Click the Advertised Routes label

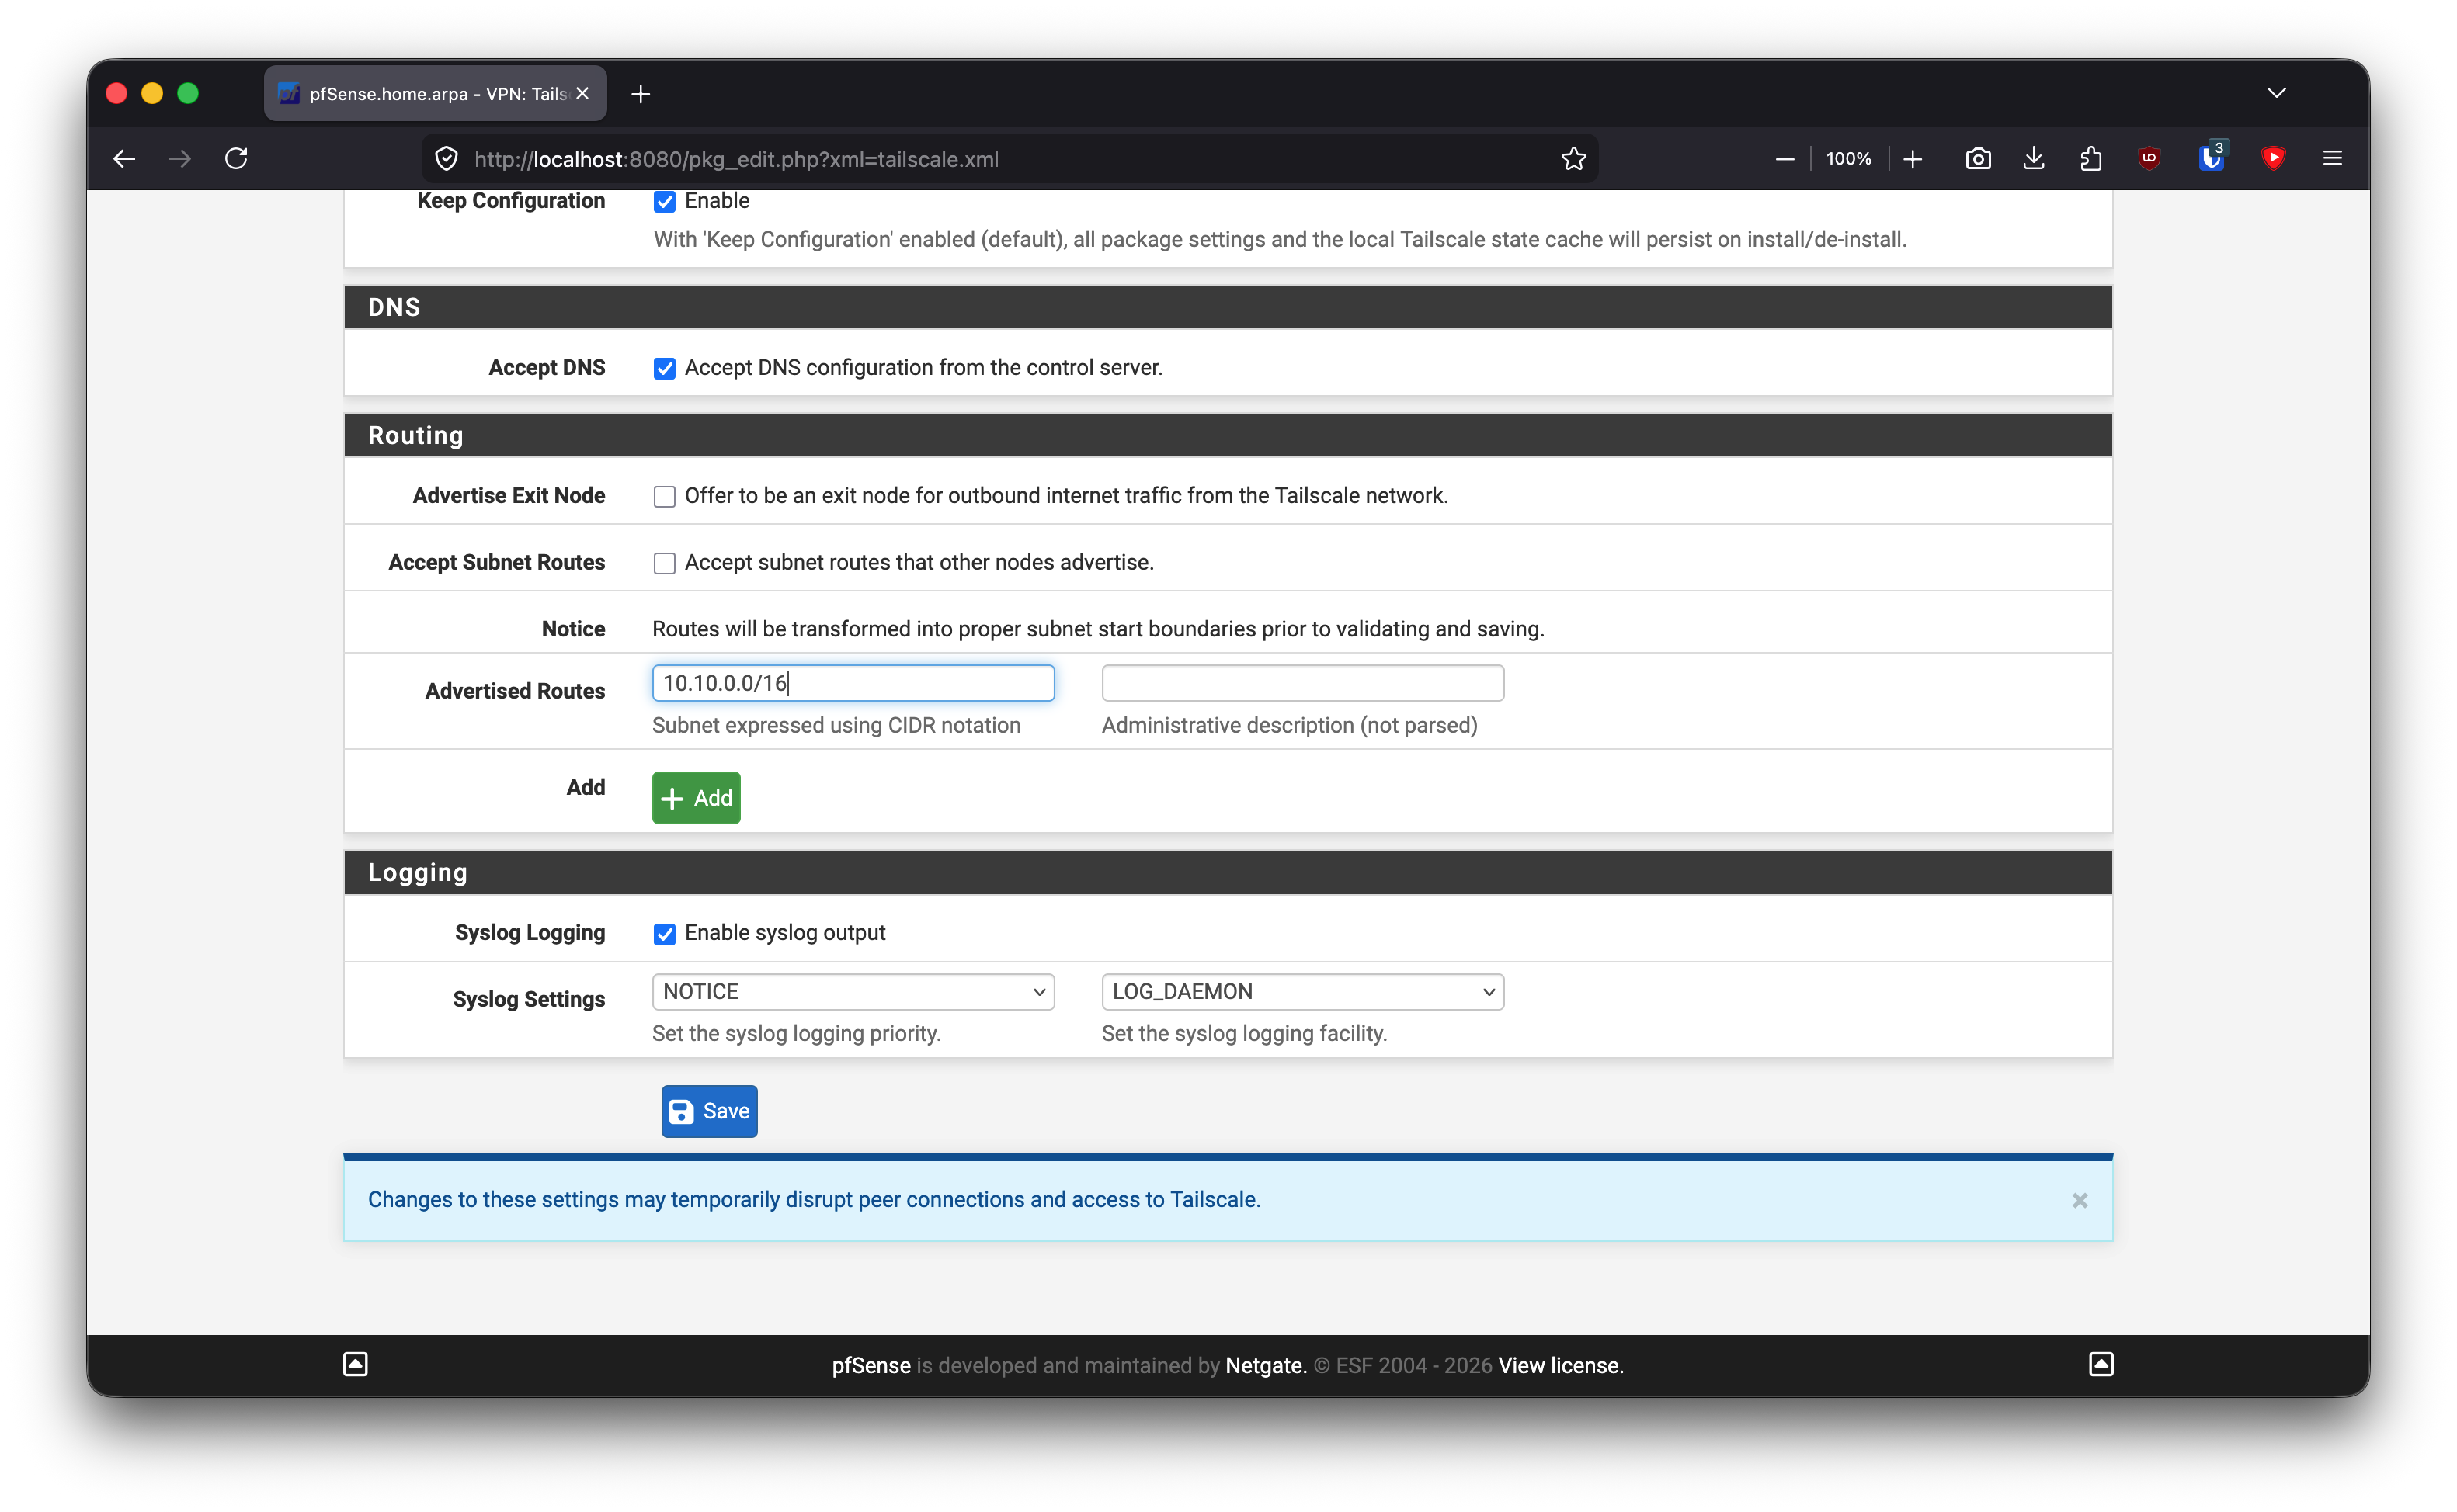point(514,691)
